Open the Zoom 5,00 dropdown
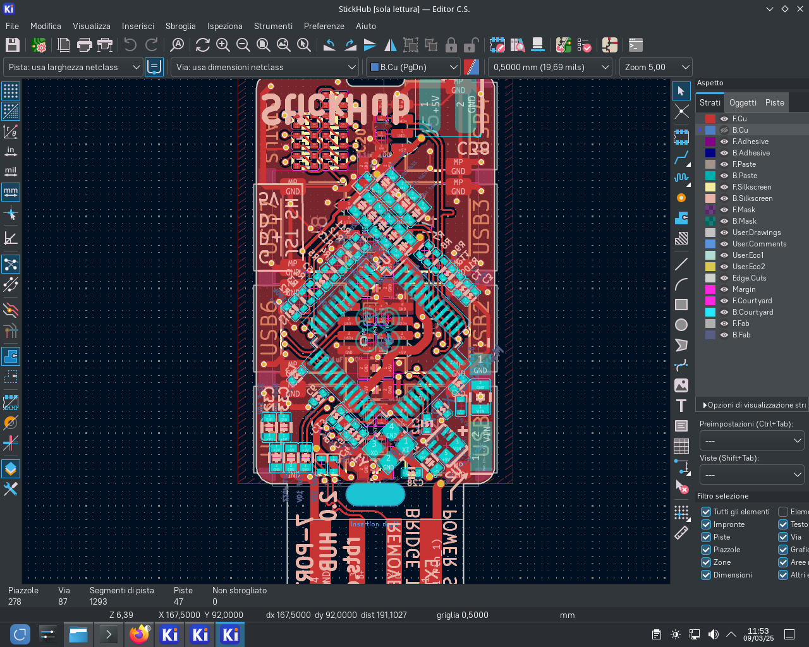Image resolution: width=809 pixels, height=647 pixels. (x=655, y=67)
